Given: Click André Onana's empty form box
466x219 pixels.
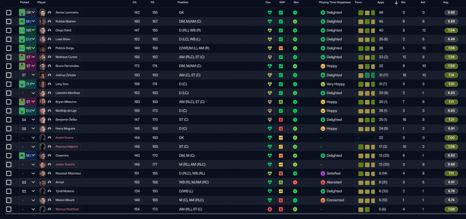Looking at the screenshot, I should point(365,138).
